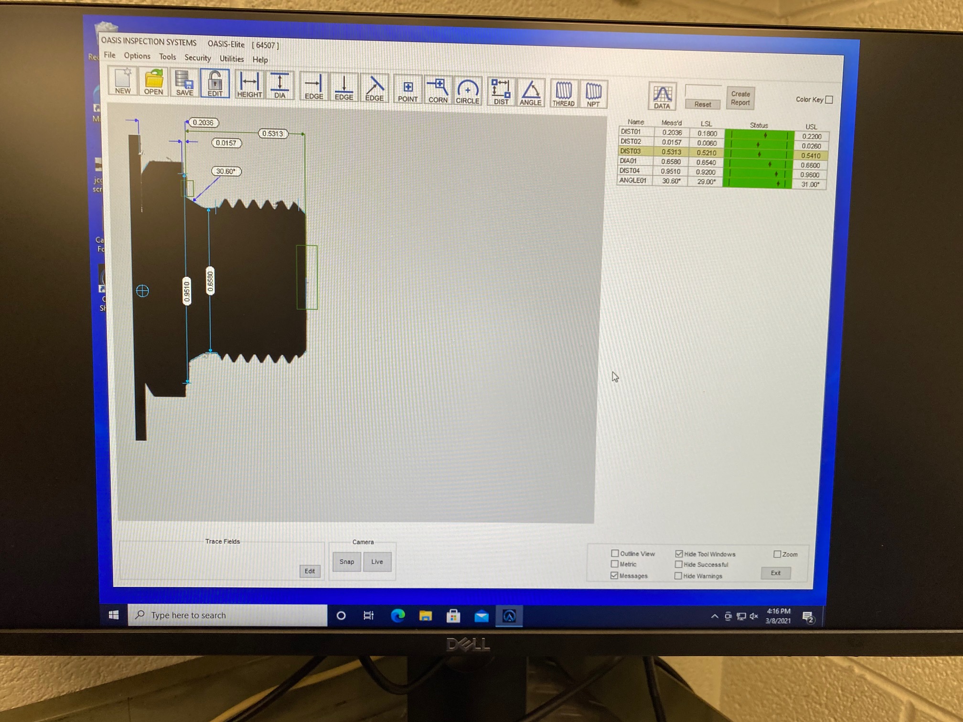The image size is (963, 722).
Task: Click the 0.5313 dimension label
Action: 273,133
